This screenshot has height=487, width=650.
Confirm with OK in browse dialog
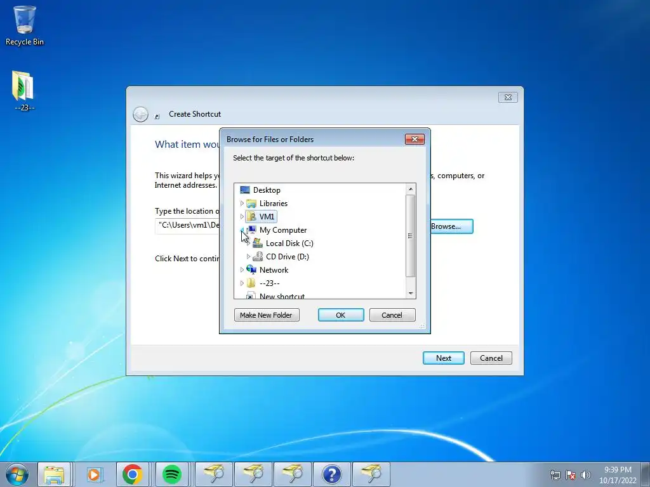pos(341,315)
